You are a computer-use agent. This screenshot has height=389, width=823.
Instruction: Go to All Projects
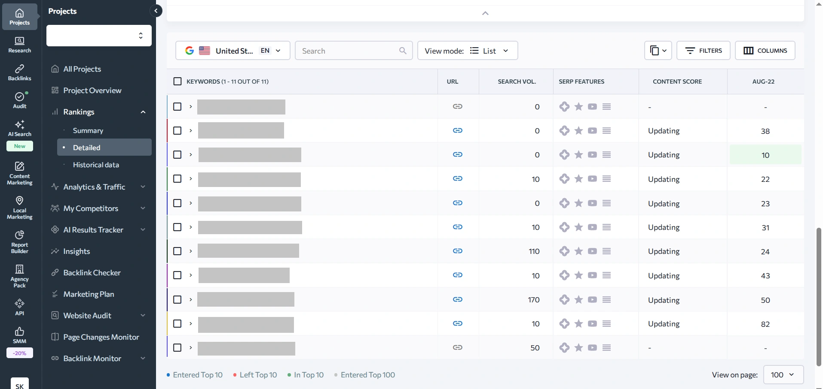[x=82, y=69]
